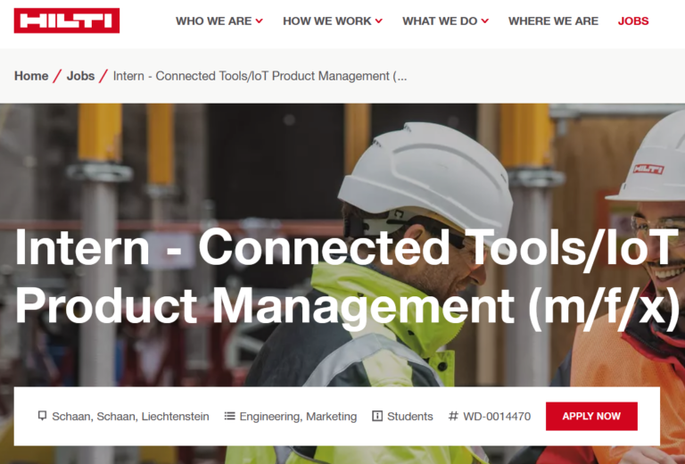Viewport: 685px width, 464px height.
Task: Click the job ID WD-0014470
Action: (x=497, y=417)
